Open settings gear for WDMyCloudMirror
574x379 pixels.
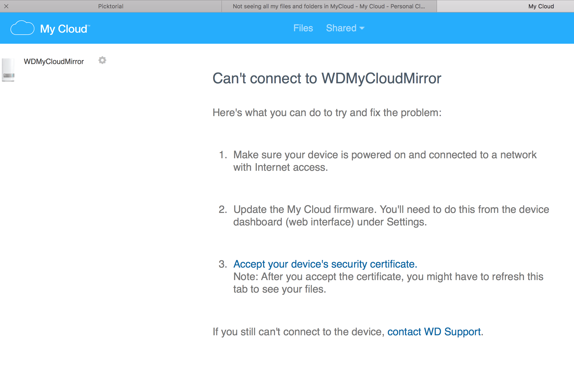click(102, 60)
